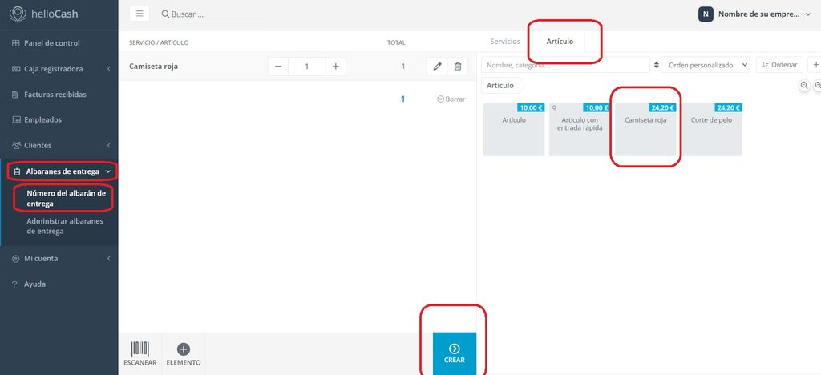Click the plus button beside Ordenar

coord(815,65)
